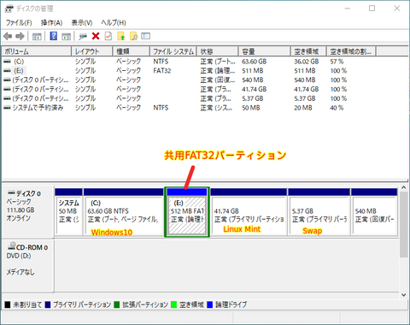
Task: Click the folder with green up arrow icon
Action: tap(121, 36)
